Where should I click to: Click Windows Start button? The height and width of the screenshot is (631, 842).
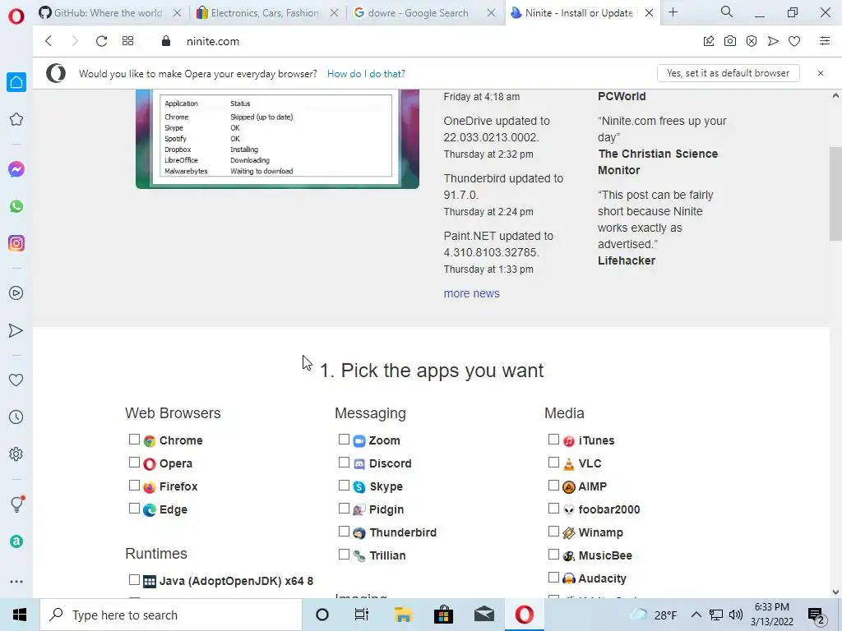pos(20,615)
